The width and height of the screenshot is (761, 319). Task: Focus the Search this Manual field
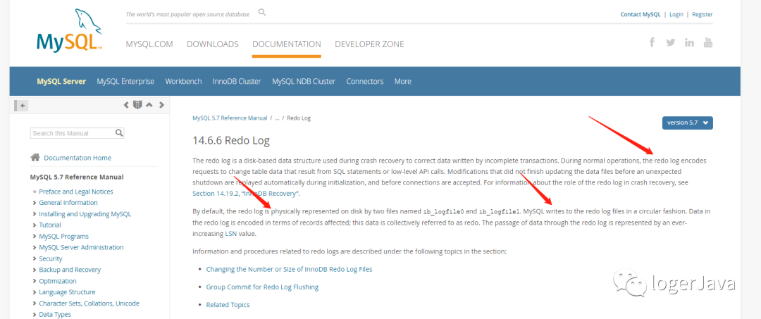(73, 133)
